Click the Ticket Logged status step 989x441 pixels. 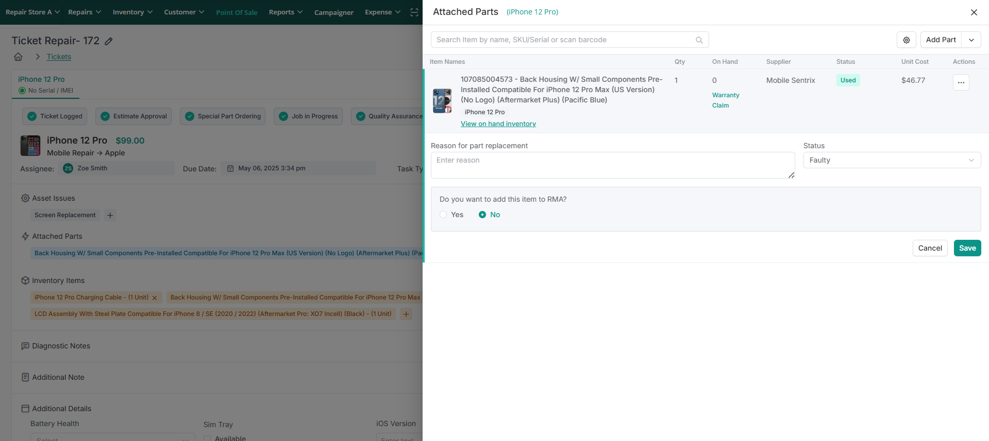coord(55,116)
